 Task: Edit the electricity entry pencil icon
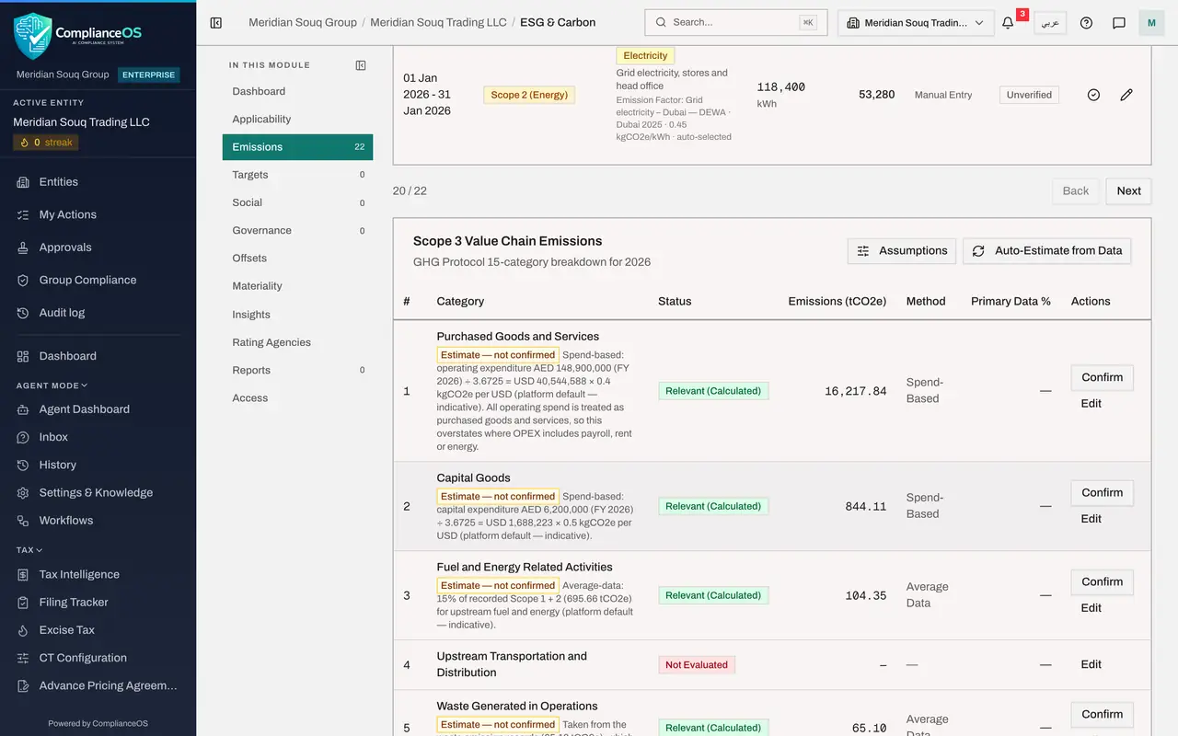pyautogui.click(x=1126, y=95)
